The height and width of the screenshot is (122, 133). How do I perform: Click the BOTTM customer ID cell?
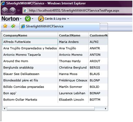(98, 100)
